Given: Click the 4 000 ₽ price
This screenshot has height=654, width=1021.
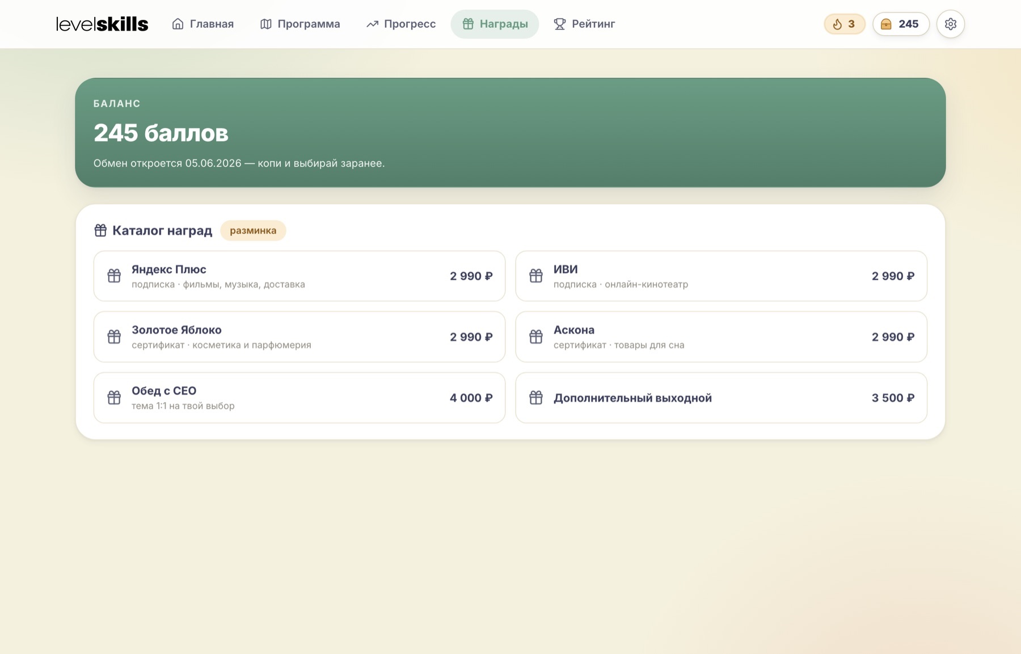Looking at the screenshot, I should (x=471, y=398).
